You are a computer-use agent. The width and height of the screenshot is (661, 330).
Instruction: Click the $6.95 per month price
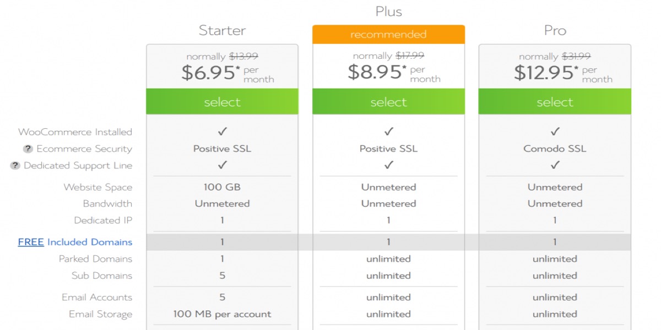(209, 73)
